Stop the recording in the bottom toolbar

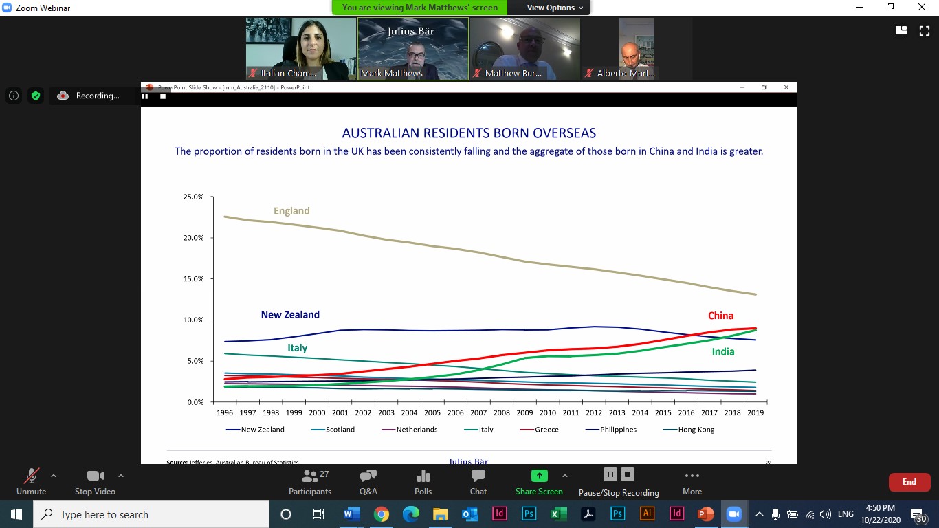(628, 474)
